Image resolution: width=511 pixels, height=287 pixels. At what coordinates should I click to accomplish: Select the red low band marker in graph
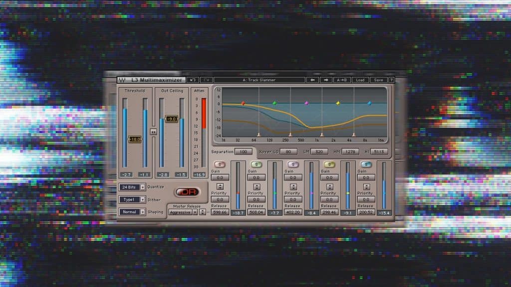pyautogui.click(x=243, y=103)
